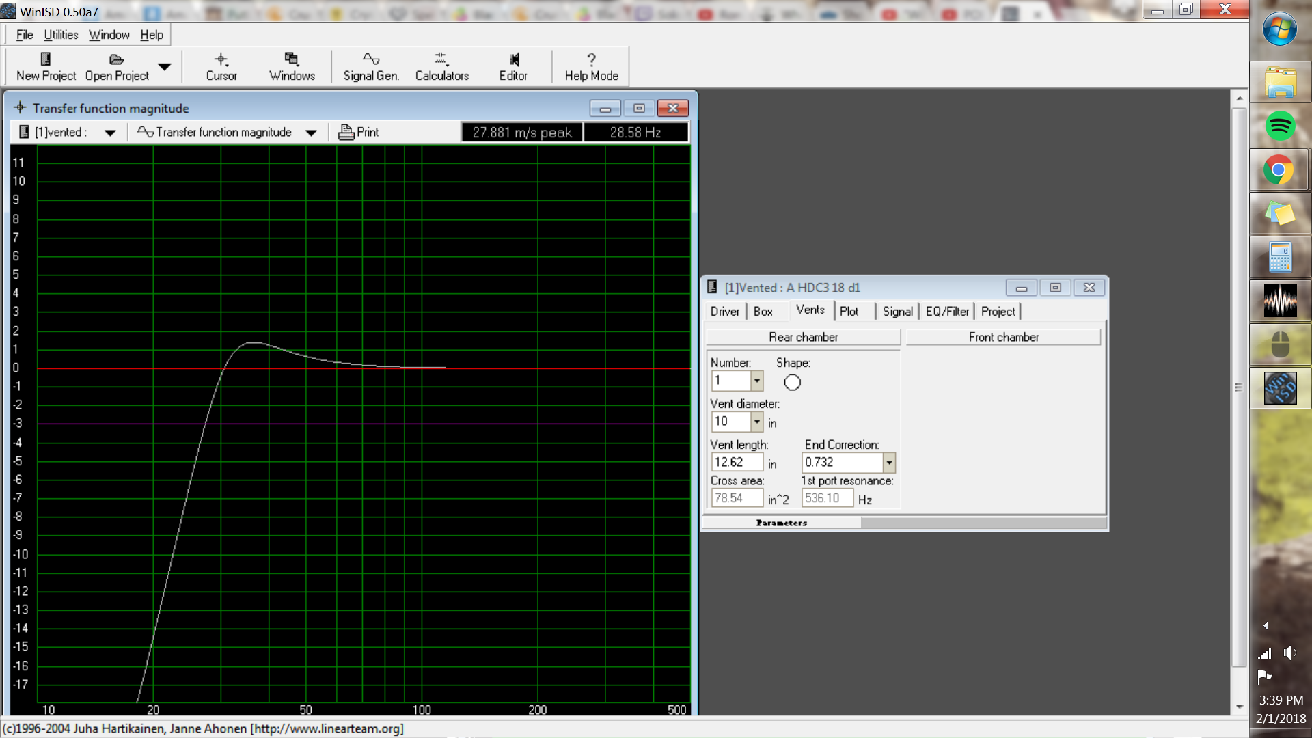Open Google Chrome from the taskbar
Screen dimensions: 1312x738
(1280, 170)
